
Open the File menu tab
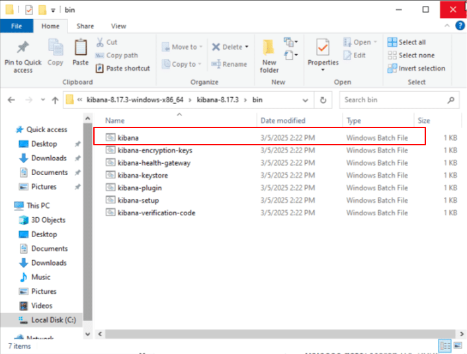pos(16,26)
